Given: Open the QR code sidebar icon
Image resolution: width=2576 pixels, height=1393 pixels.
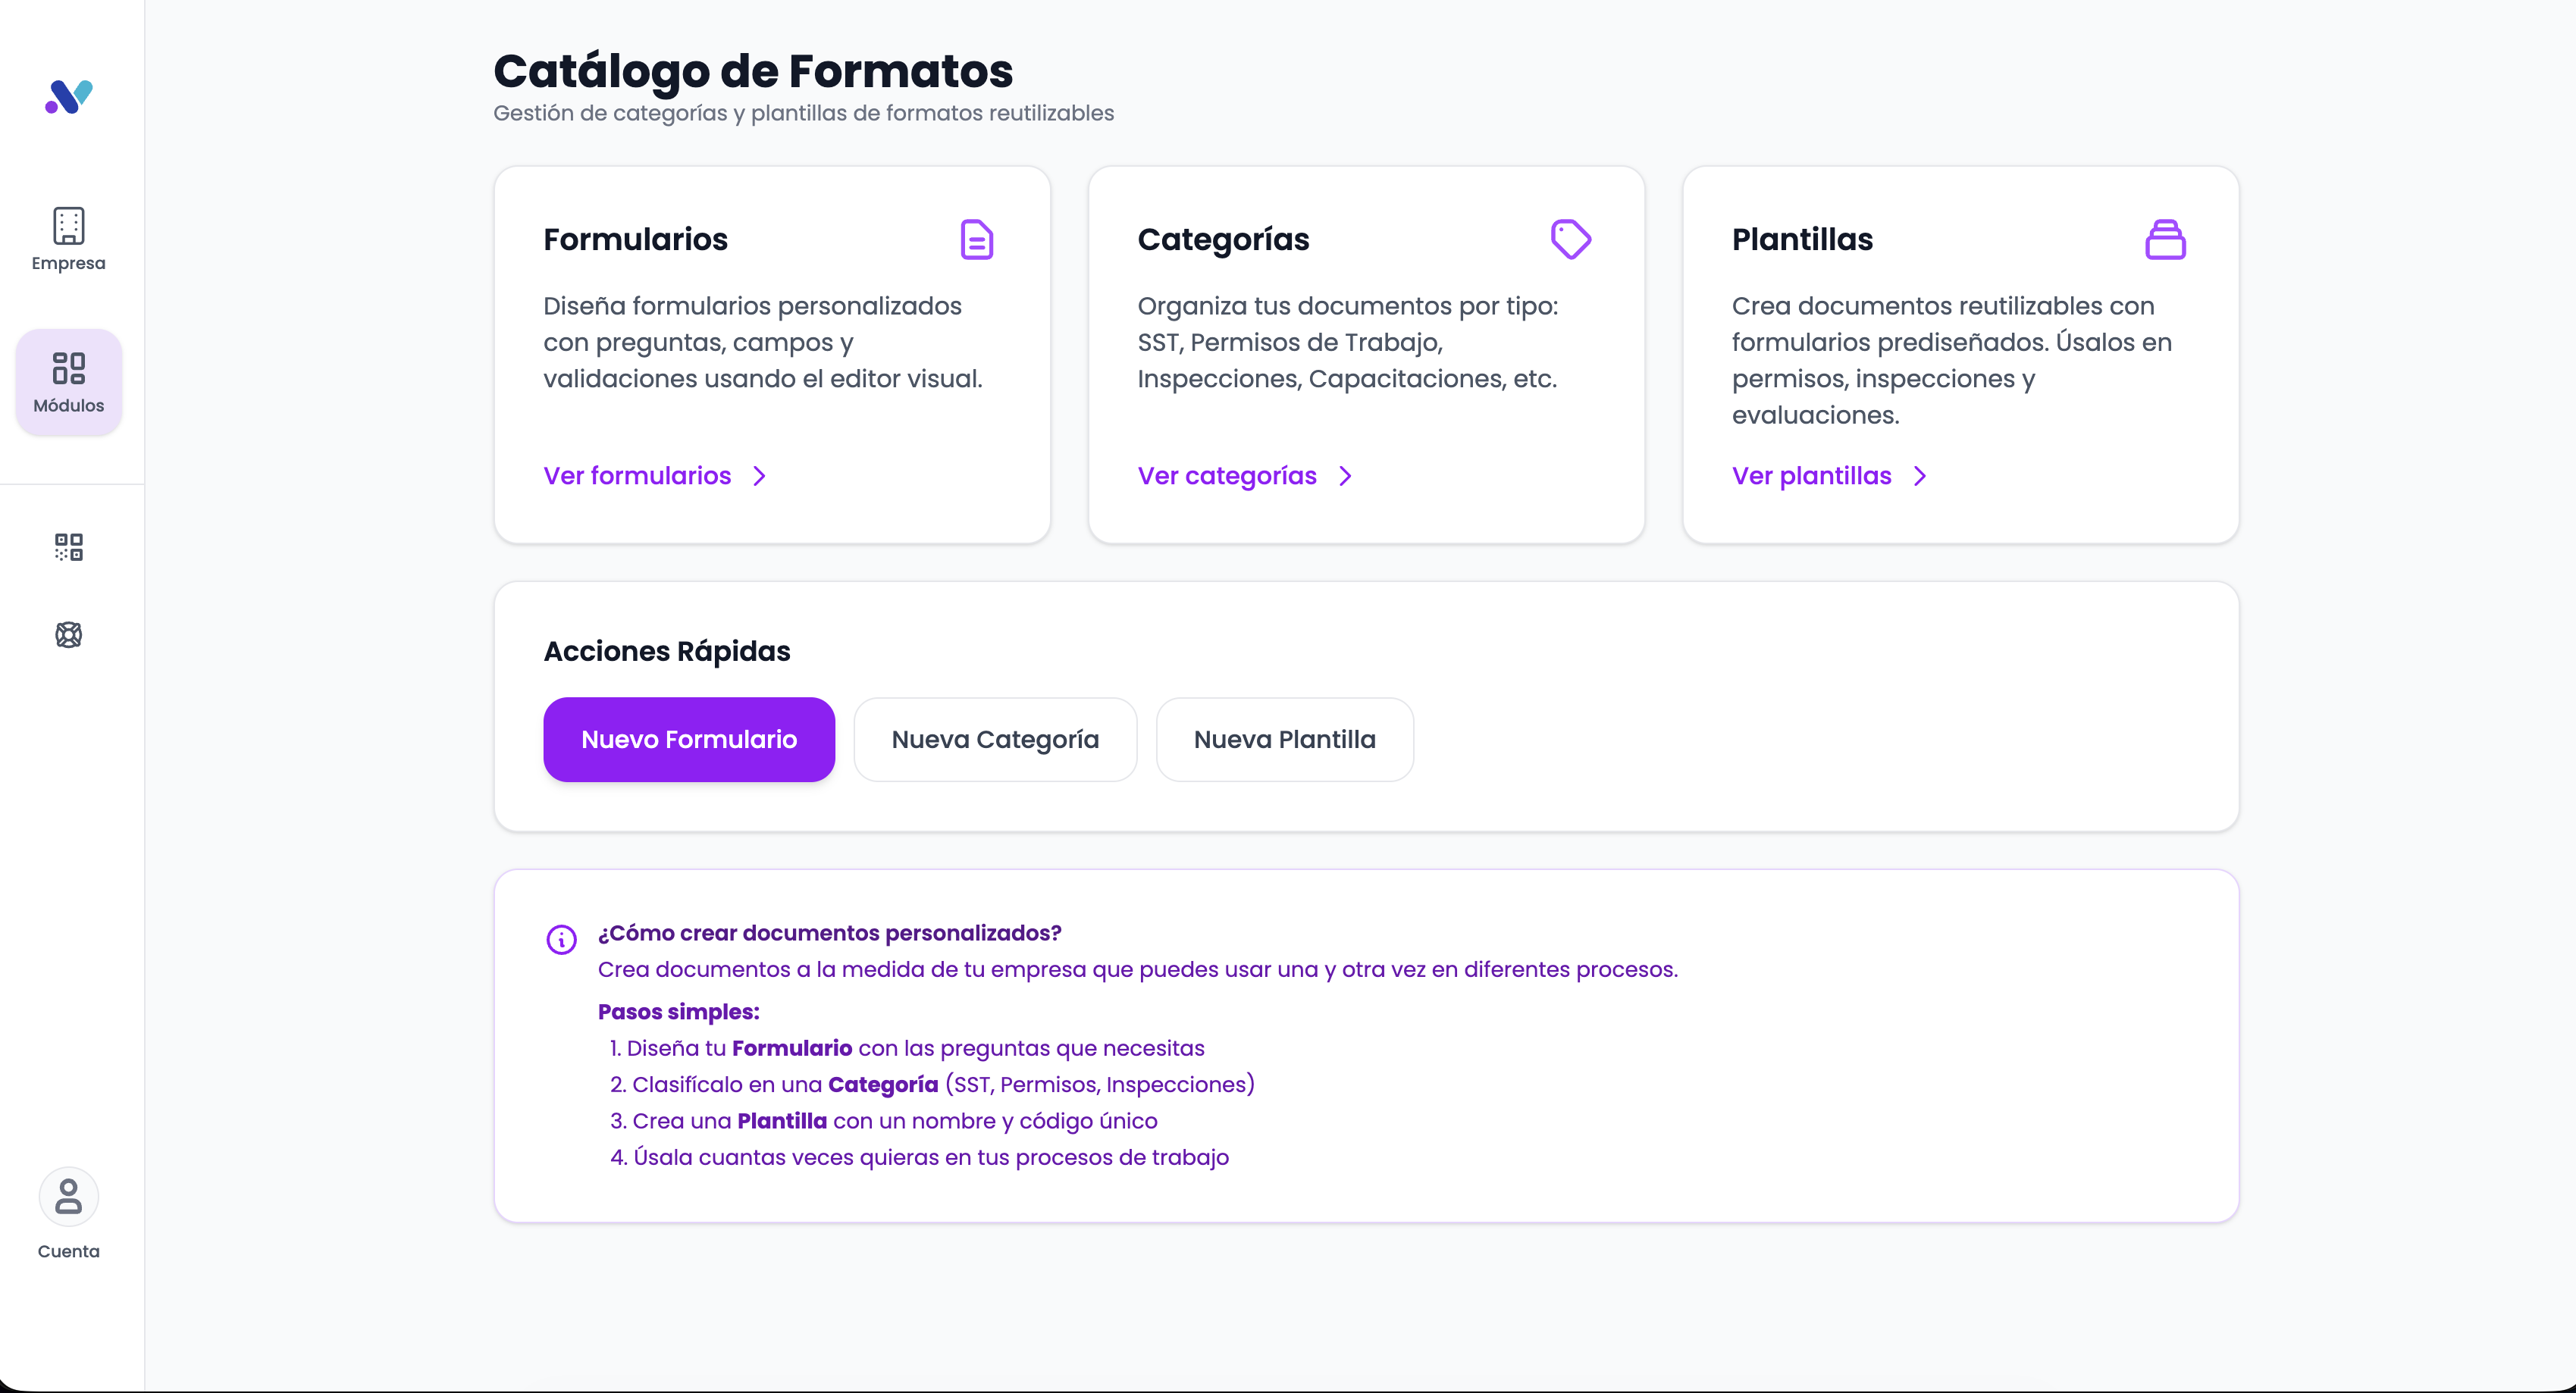Looking at the screenshot, I should pos(68,547).
